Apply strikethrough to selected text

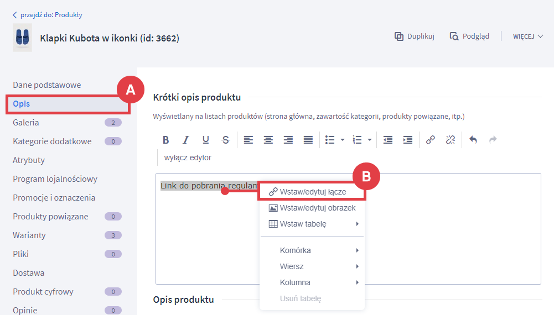click(226, 140)
